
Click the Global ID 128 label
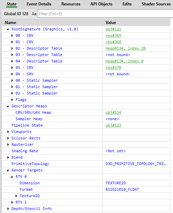[x=16, y=14]
